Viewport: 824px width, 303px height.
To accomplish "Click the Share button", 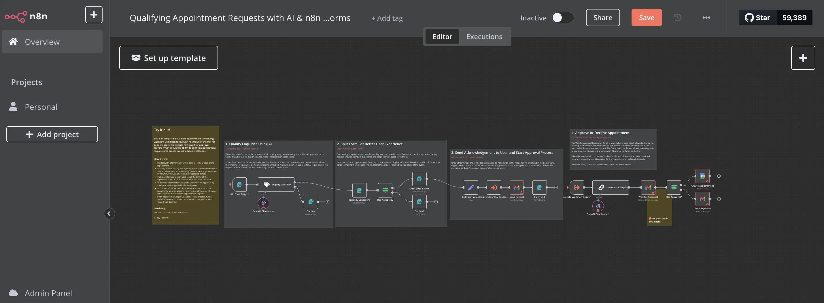I will tap(603, 18).
